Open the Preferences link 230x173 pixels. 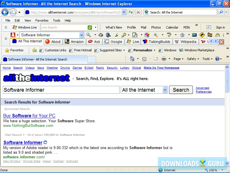[x=204, y=92]
